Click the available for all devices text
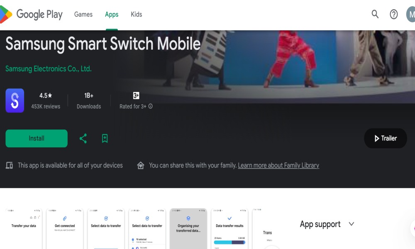415x249 pixels. point(70,166)
